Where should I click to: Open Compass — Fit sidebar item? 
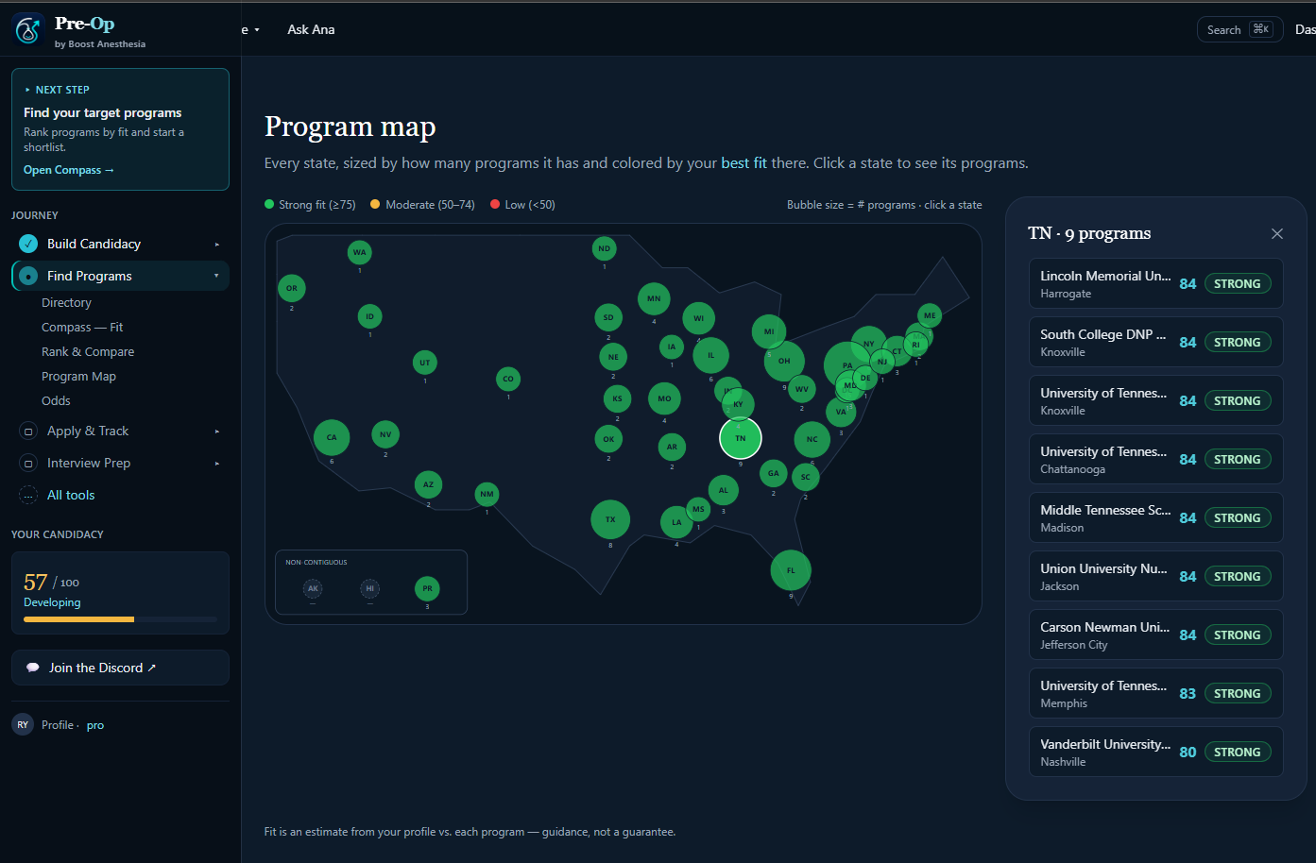(x=82, y=328)
